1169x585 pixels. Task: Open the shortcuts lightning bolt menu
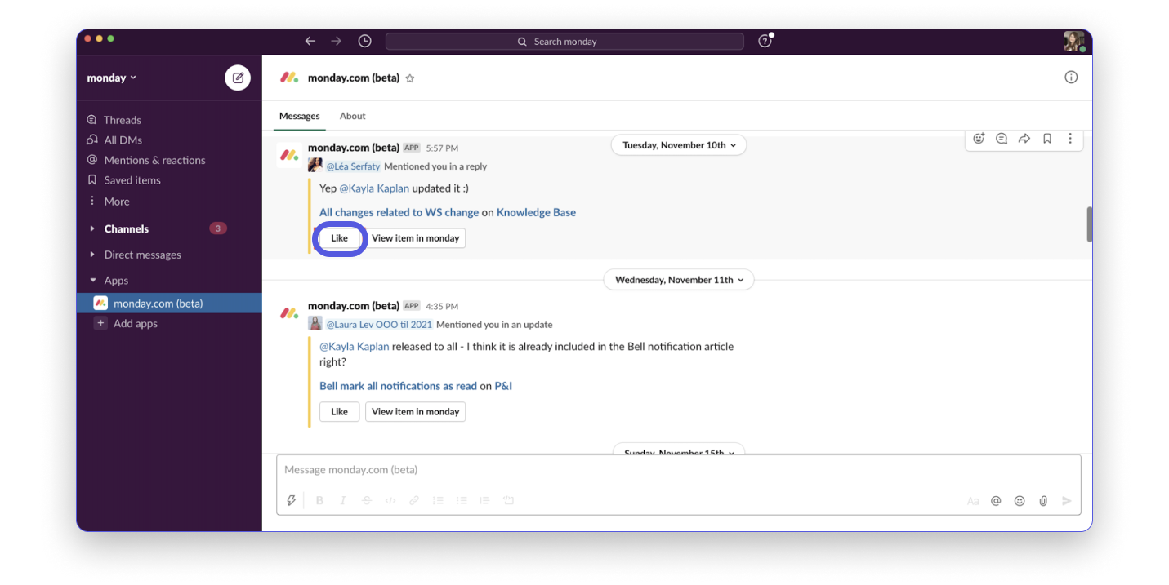click(x=291, y=500)
